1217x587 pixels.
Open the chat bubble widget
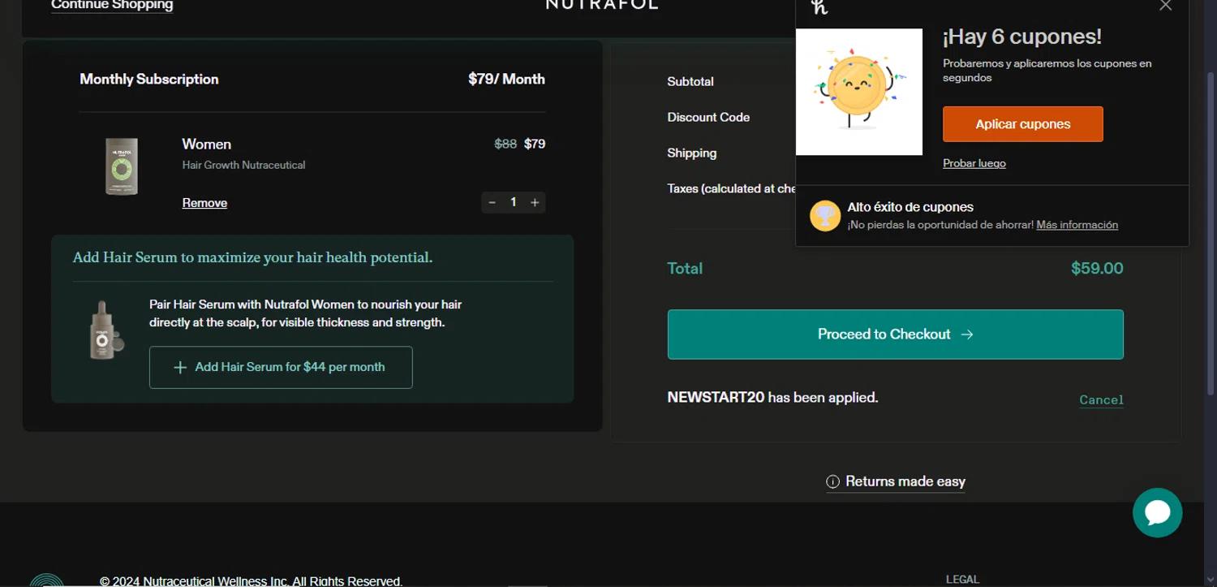[x=1157, y=512]
